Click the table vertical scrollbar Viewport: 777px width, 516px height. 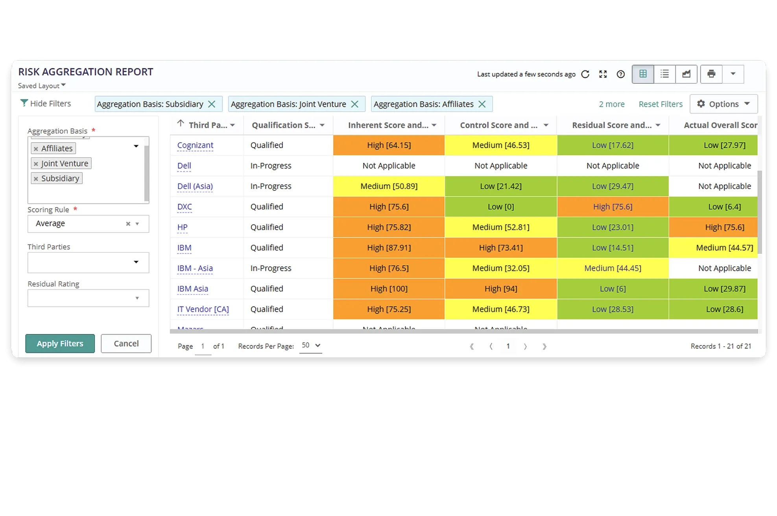pos(760,212)
